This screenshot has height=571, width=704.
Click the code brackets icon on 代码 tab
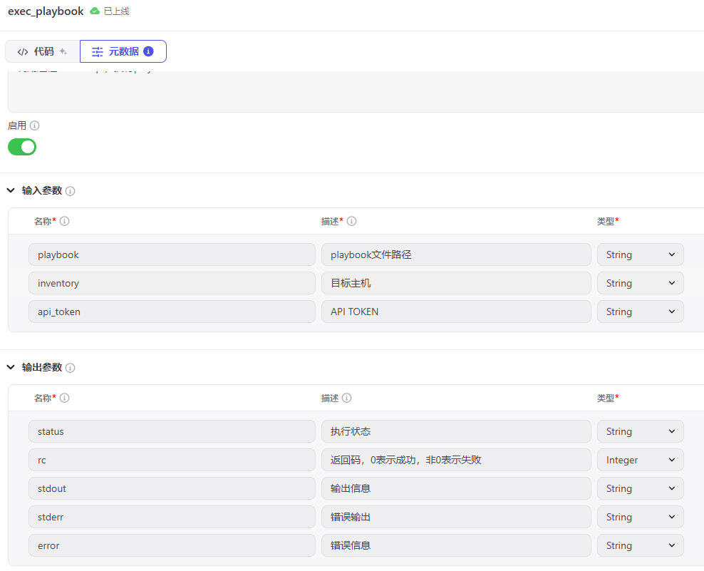23,51
